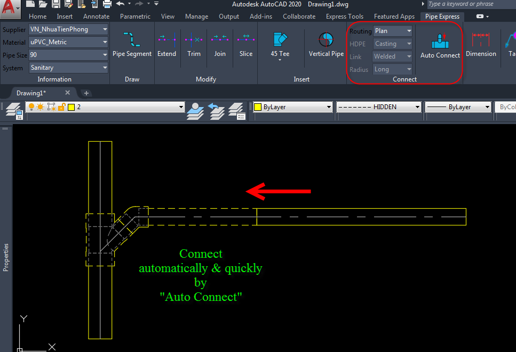The width and height of the screenshot is (516, 352).
Task: Open the ByLayer color dropdown
Action: (x=292, y=107)
